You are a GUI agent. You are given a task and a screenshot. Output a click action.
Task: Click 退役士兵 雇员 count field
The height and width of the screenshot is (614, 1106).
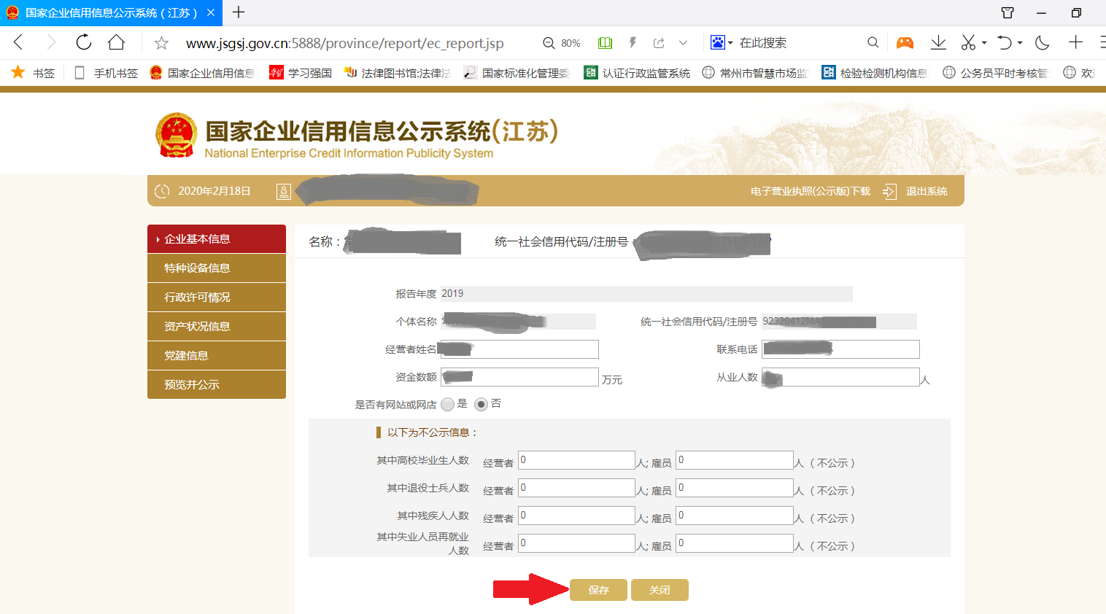[x=735, y=488]
